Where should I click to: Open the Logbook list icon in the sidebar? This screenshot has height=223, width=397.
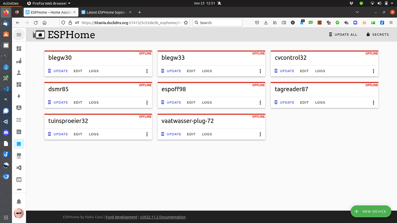click(x=19, y=120)
